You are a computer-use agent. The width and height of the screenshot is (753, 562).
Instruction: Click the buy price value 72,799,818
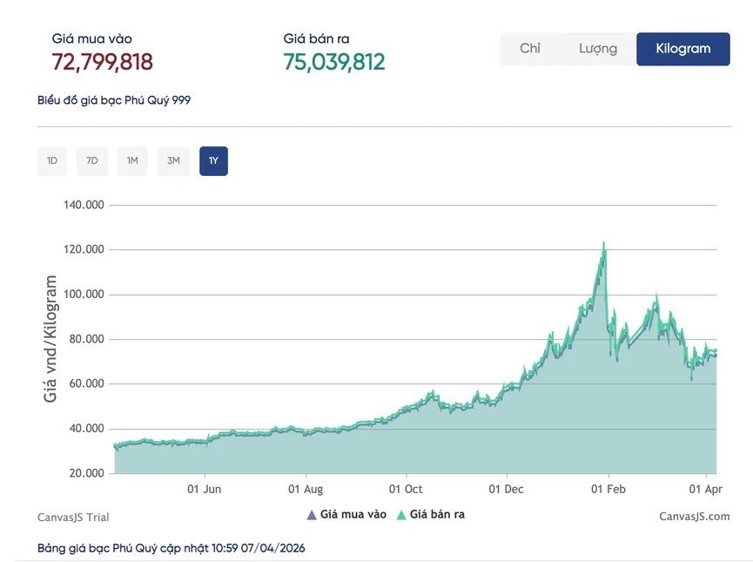(103, 62)
